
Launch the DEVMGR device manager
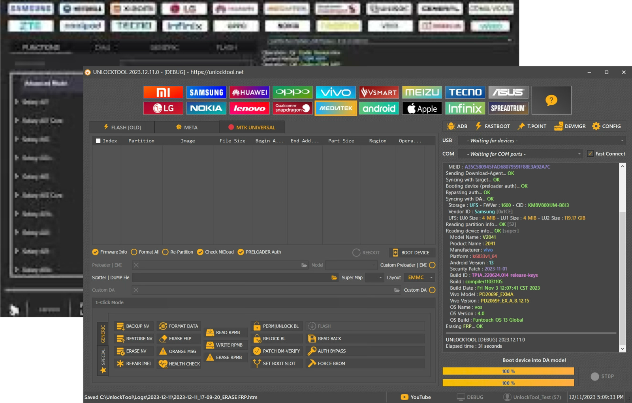[x=570, y=126]
